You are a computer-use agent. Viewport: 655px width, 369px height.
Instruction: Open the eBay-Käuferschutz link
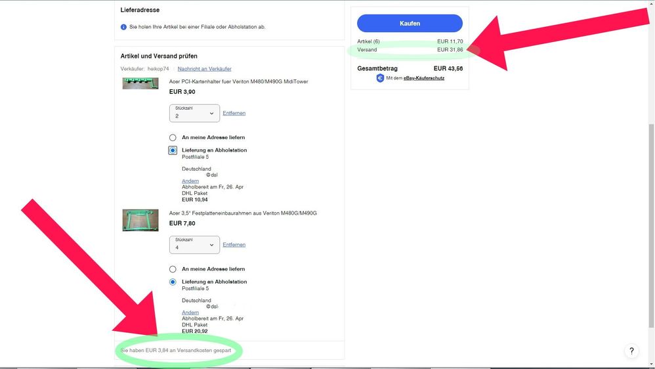(424, 78)
